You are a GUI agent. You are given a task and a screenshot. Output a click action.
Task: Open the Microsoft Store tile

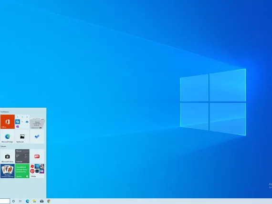click(8, 156)
